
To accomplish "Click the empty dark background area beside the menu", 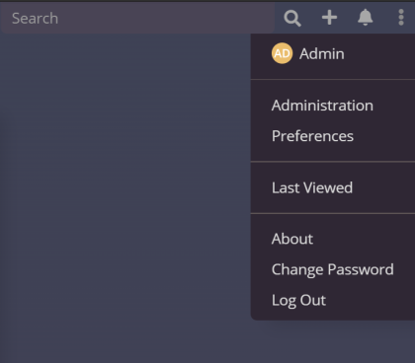I will (125, 197).
